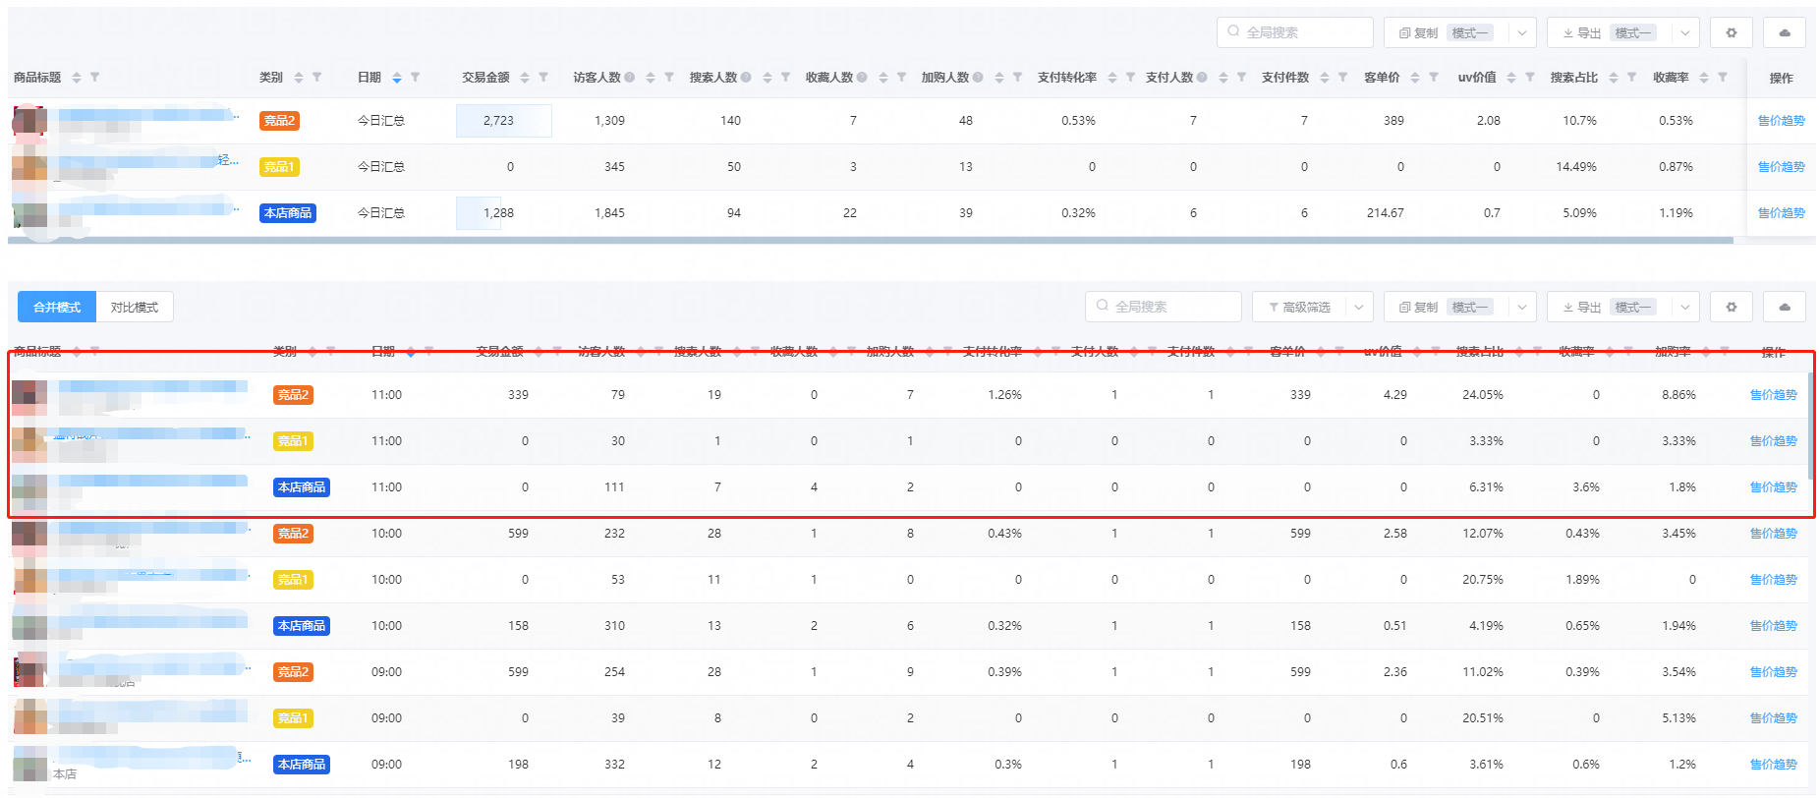
Task: Click filter icon beside 类别 in top table
Action: tap(316, 78)
